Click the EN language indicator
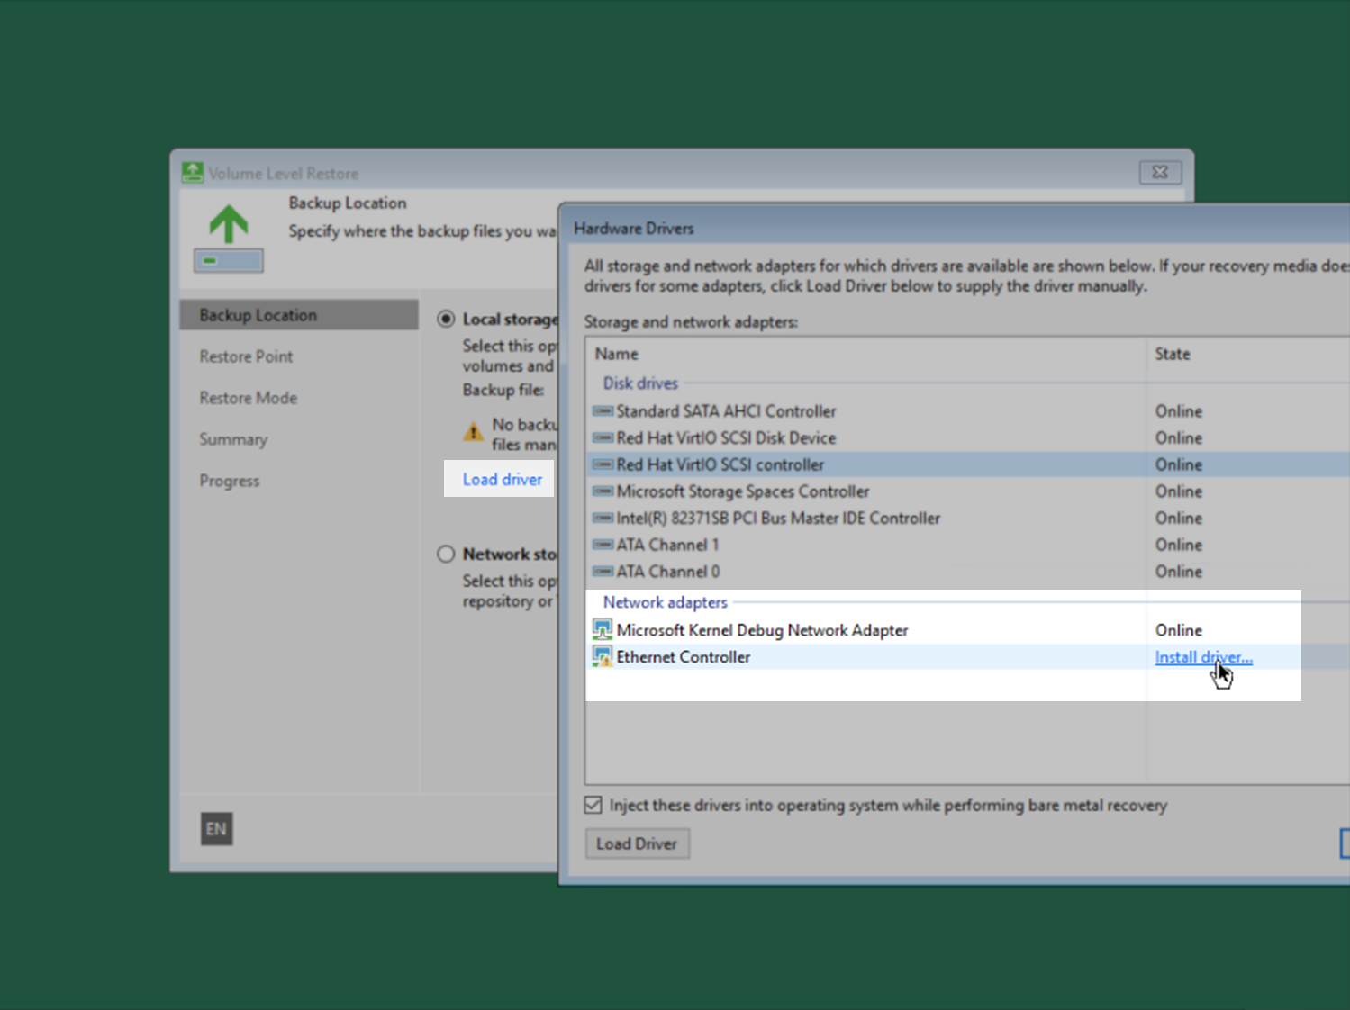 tap(215, 829)
